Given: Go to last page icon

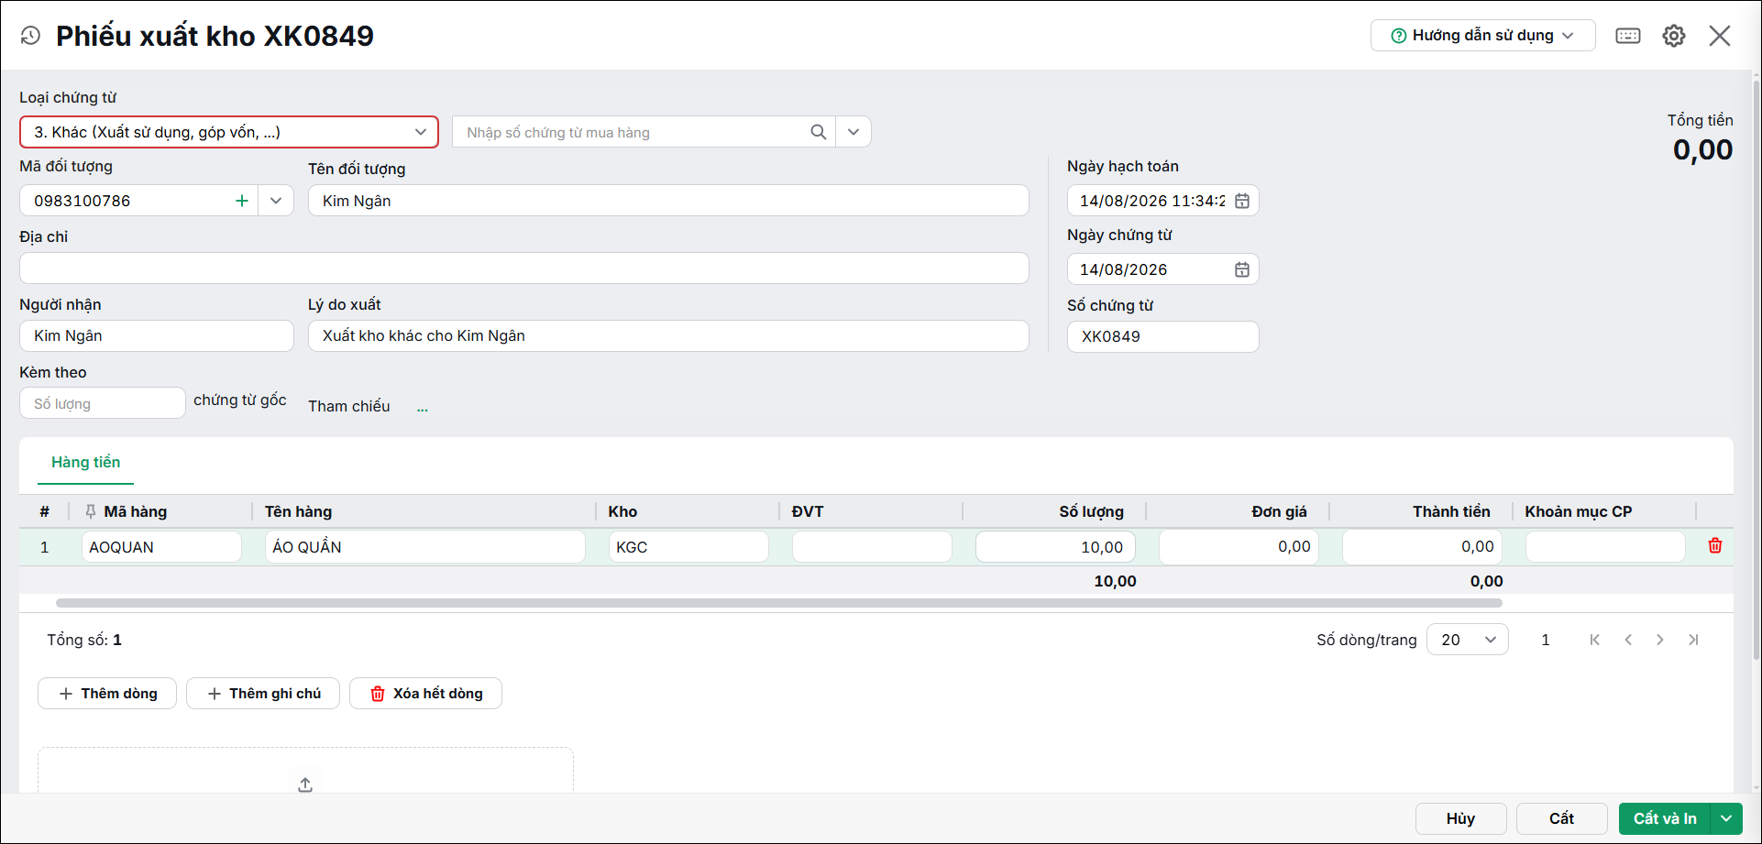Looking at the screenshot, I should click(1693, 640).
